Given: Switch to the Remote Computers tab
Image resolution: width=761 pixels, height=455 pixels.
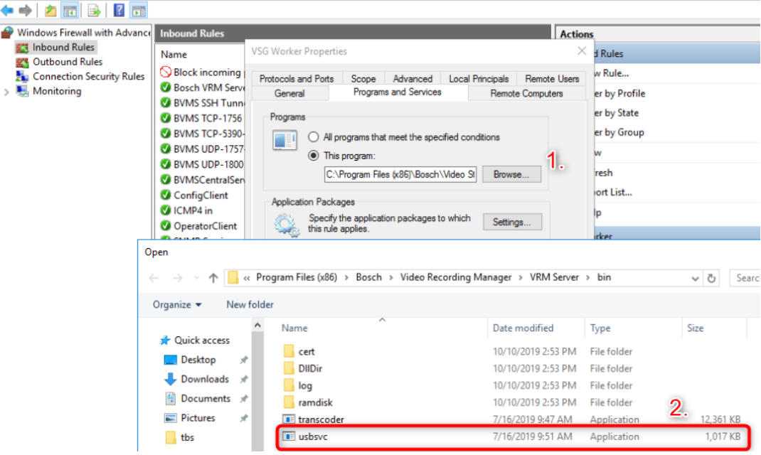Looking at the screenshot, I should [x=526, y=93].
